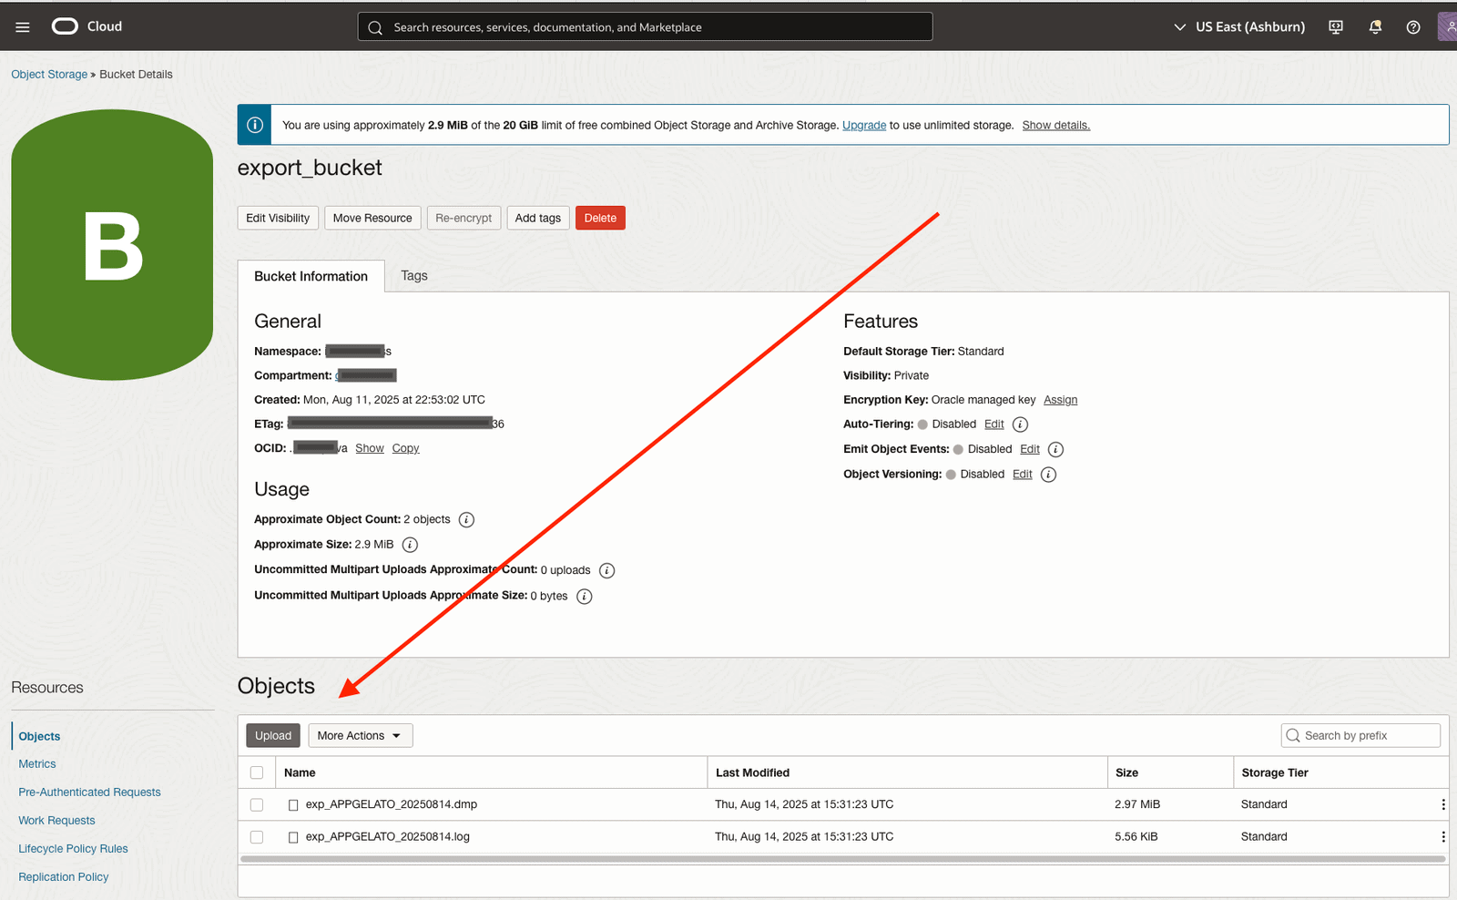The height and width of the screenshot is (900, 1457).
Task: Click info icon next to Auto-Tiering
Action: pyautogui.click(x=1020, y=424)
